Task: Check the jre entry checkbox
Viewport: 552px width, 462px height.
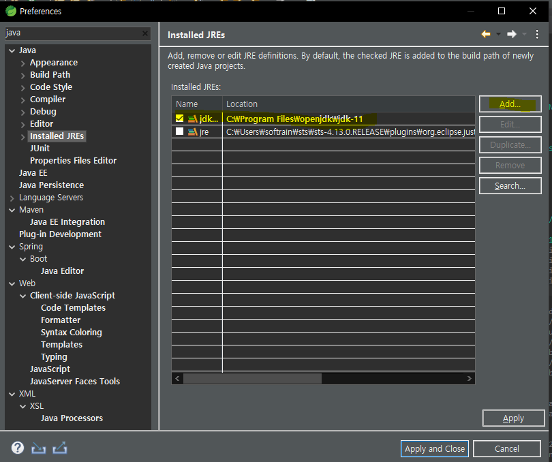Action: [179, 132]
